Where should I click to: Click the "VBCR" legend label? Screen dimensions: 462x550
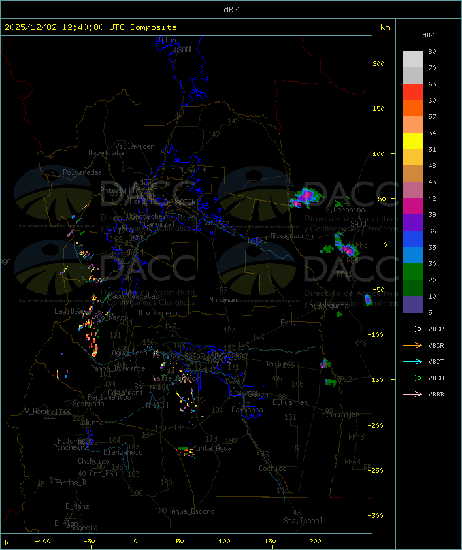tap(436, 346)
